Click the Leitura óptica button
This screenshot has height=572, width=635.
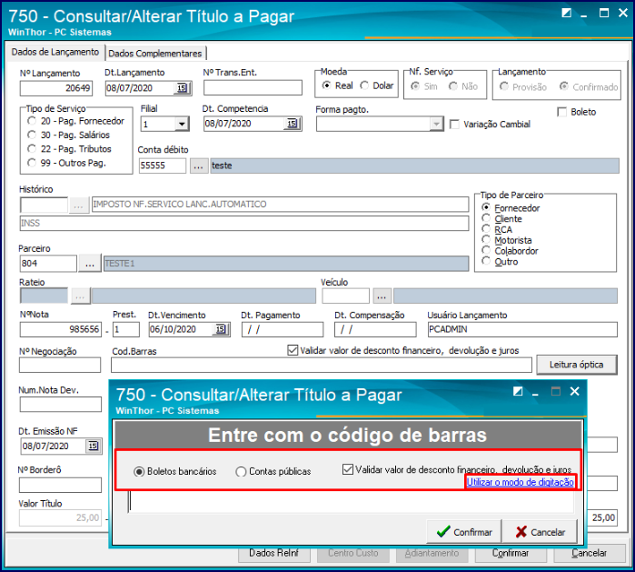tap(577, 365)
